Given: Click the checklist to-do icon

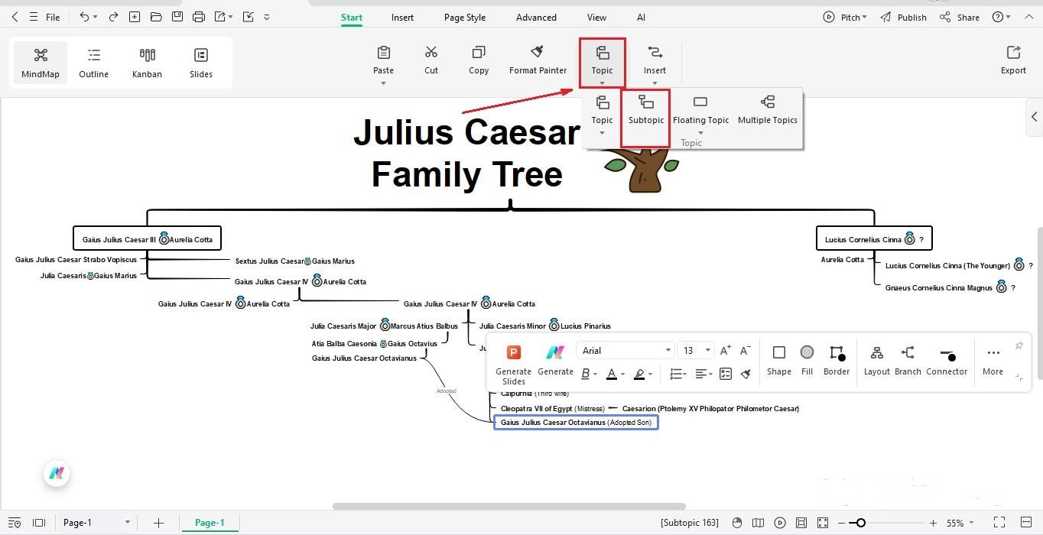Looking at the screenshot, I should point(726,374).
